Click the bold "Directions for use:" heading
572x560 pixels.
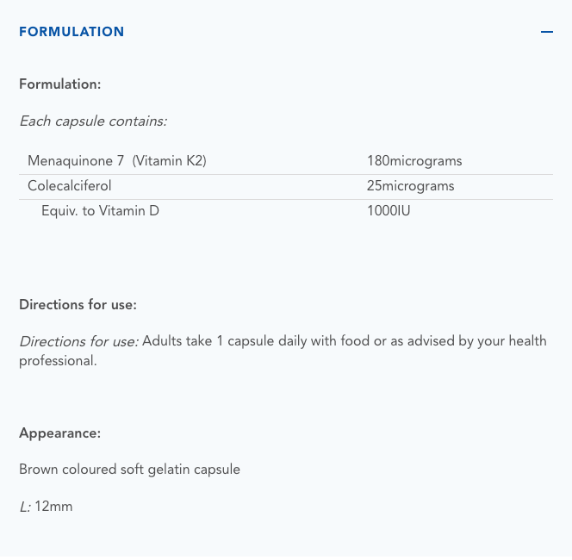78,305
